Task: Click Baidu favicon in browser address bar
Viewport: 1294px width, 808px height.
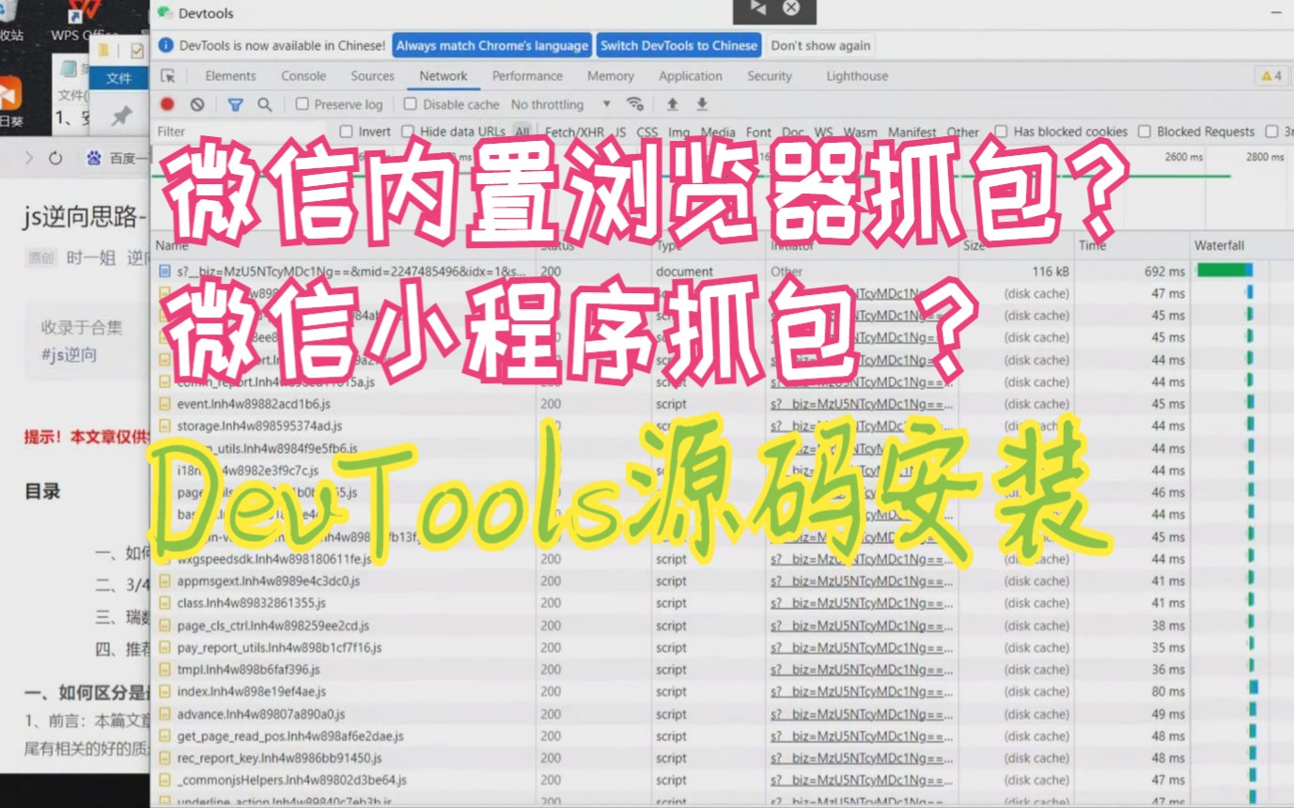Action: pyautogui.click(x=93, y=159)
